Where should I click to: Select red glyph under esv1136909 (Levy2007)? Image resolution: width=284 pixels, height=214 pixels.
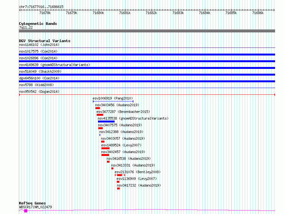point(118,182)
